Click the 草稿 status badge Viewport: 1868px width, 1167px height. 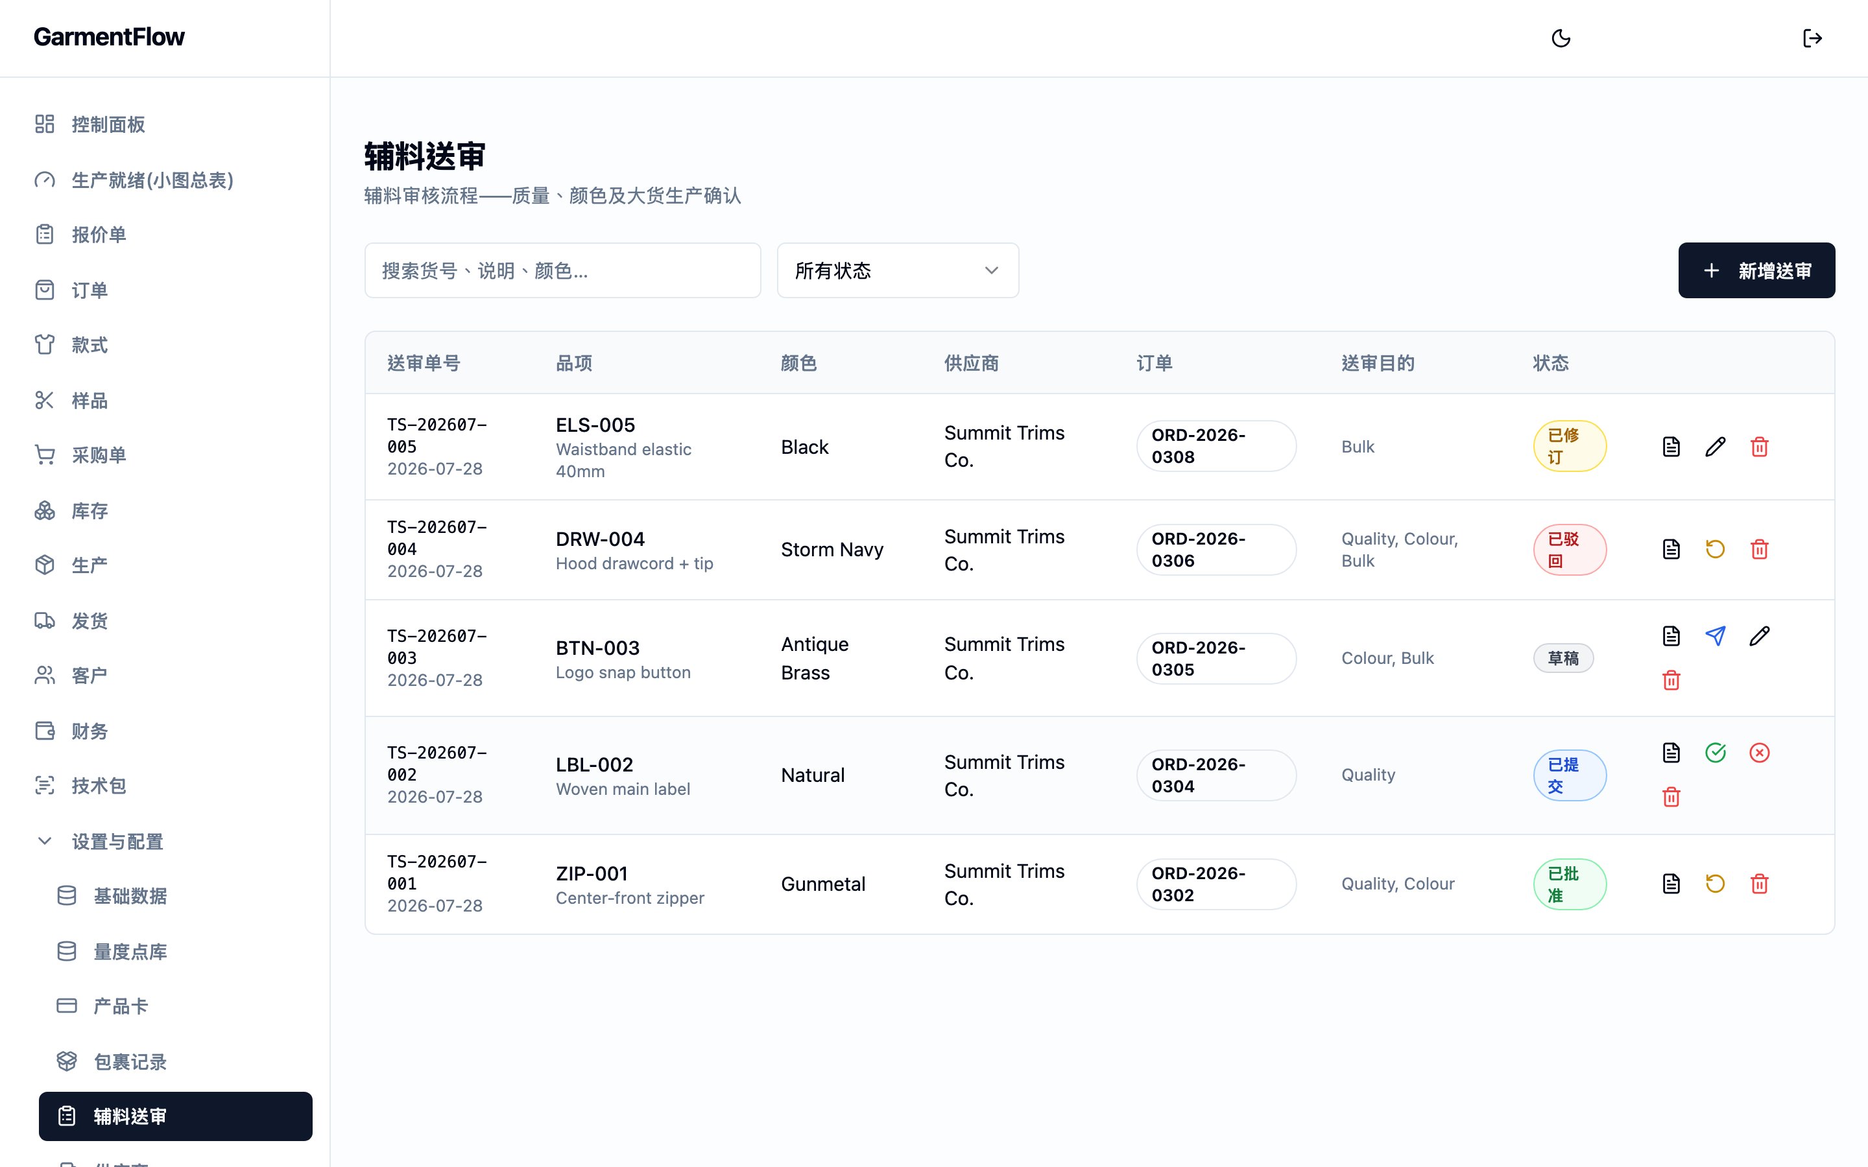coord(1563,658)
